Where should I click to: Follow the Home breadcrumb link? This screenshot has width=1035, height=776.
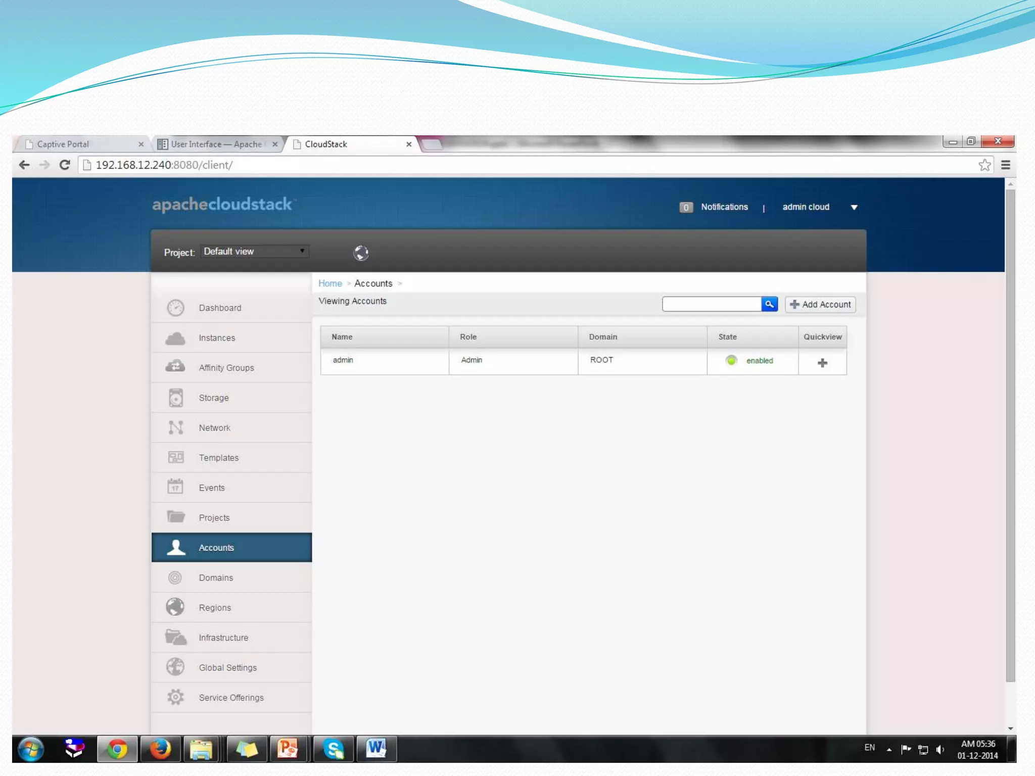330,283
